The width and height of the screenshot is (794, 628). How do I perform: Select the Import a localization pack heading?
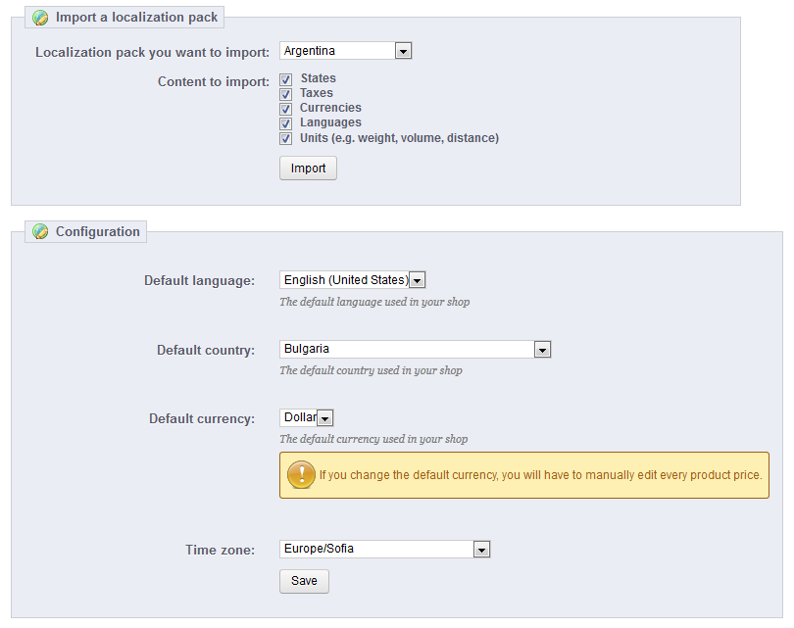[136, 18]
